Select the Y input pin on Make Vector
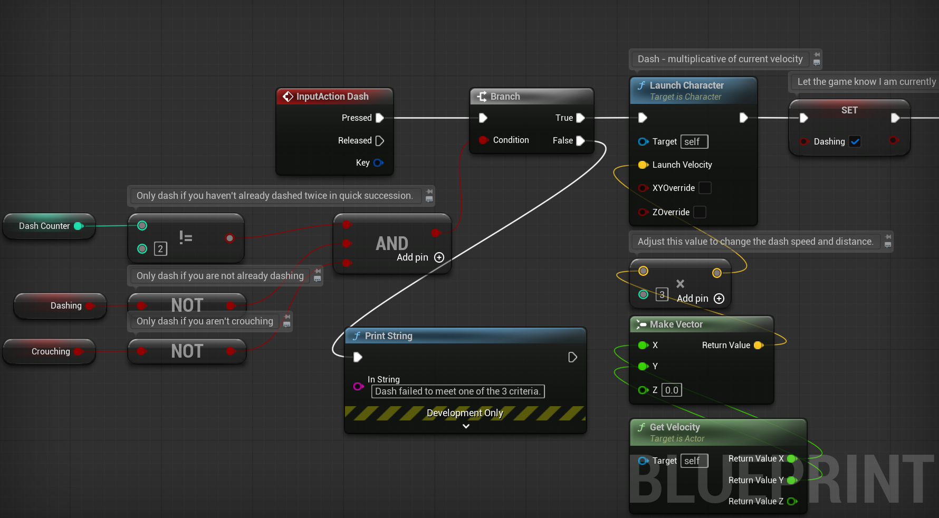This screenshot has width=939, height=518. pos(643,366)
